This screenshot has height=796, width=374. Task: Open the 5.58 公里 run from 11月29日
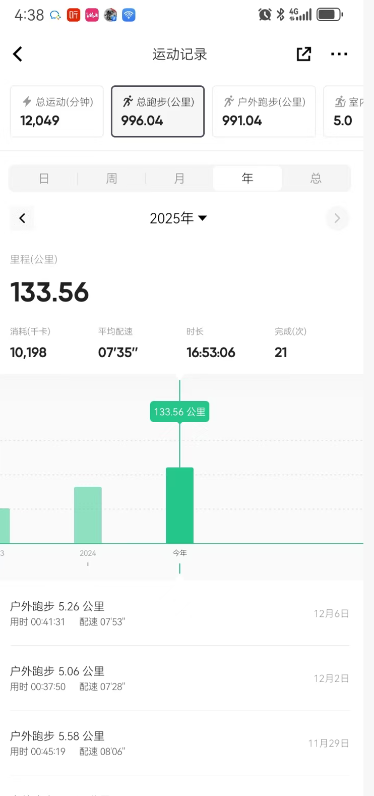[179, 743]
